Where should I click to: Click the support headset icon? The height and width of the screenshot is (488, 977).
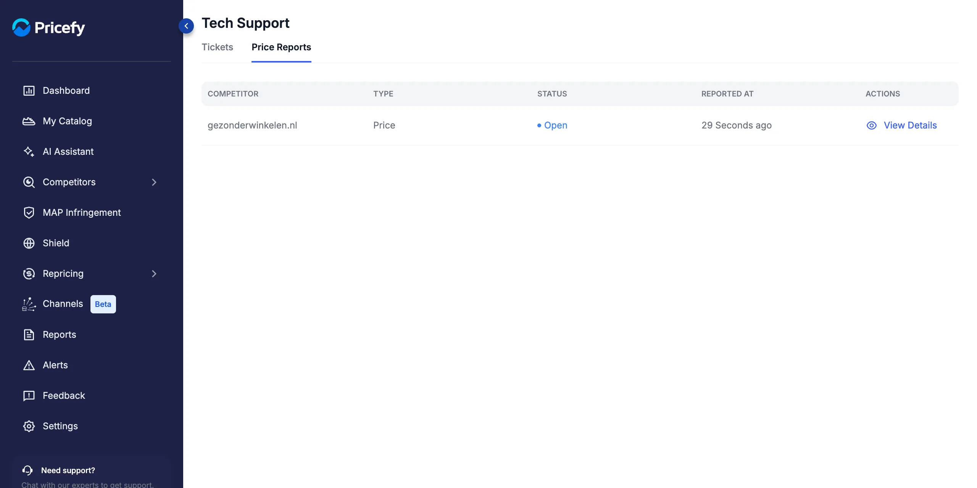[27, 470]
